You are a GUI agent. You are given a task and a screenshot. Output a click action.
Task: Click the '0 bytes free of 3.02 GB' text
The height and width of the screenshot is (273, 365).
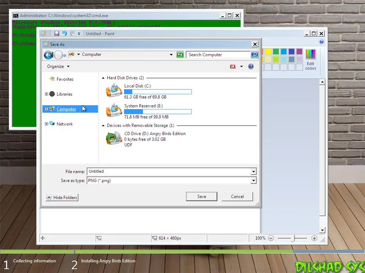click(x=145, y=139)
